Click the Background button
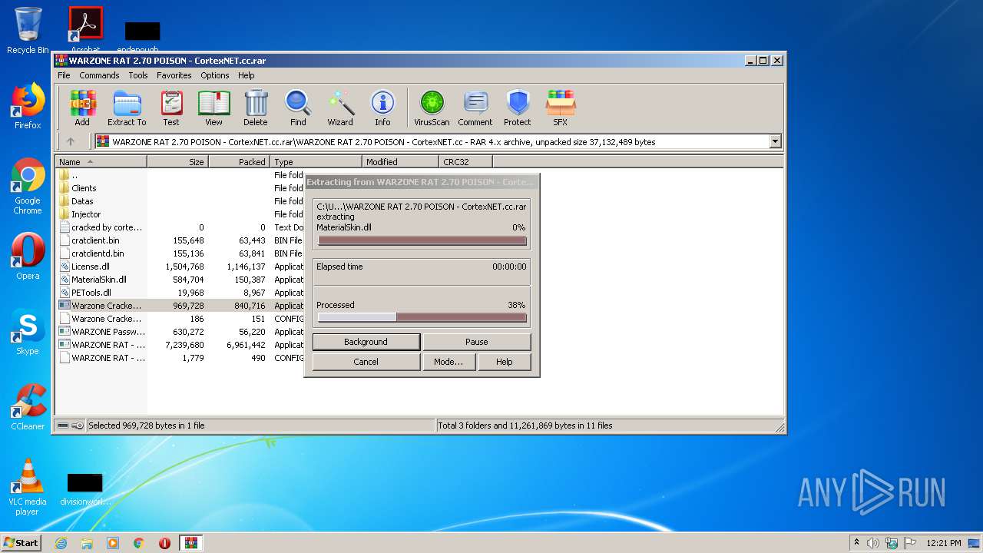Screen dimensions: 983x553 pyautogui.click(x=366, y=342)
